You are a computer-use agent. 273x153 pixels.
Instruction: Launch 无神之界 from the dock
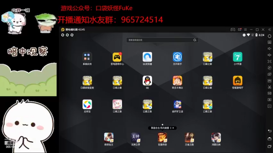click(x=135, y=137)
